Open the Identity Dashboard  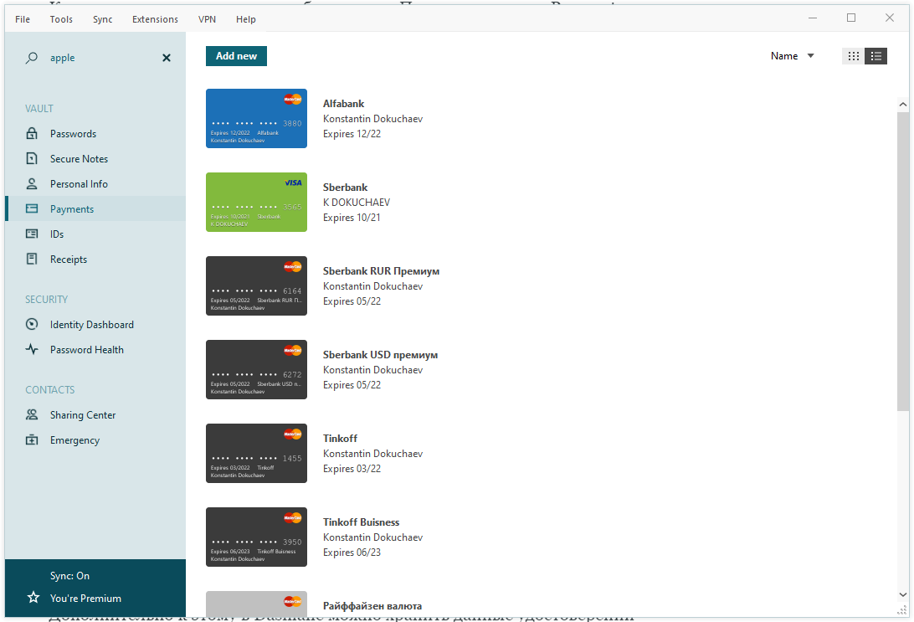[95, 324]
